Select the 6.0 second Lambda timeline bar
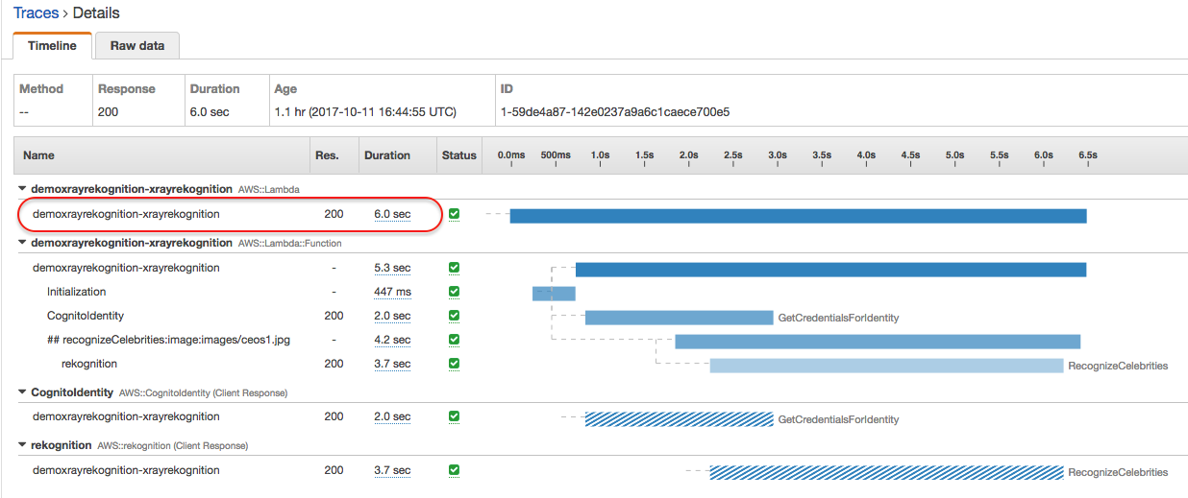Image resolution: width=1188 pixels, height=498 pixels. 798,216
